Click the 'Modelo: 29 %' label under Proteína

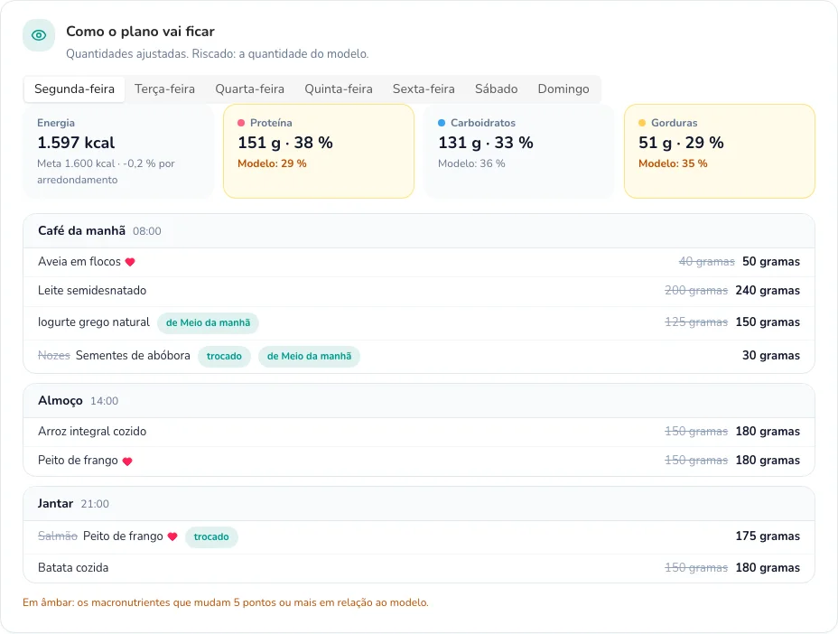pyautogui.click(x=272, y=163)
